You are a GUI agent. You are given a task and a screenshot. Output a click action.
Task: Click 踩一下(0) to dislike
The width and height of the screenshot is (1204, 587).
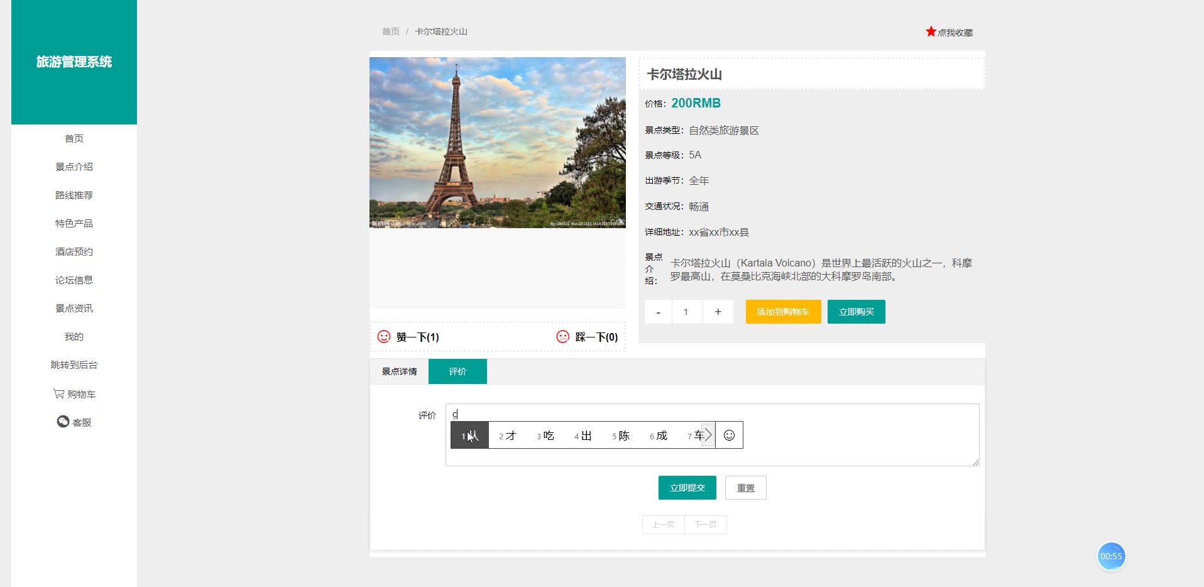coord(596,337)
